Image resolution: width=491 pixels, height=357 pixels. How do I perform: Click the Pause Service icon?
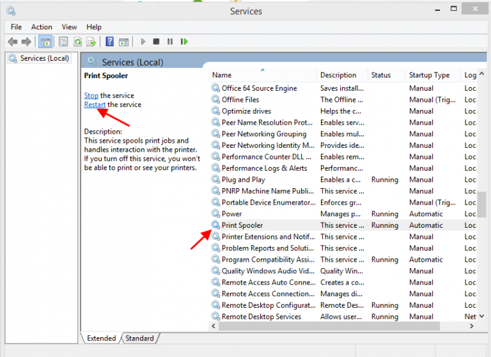tap(170, 42)
